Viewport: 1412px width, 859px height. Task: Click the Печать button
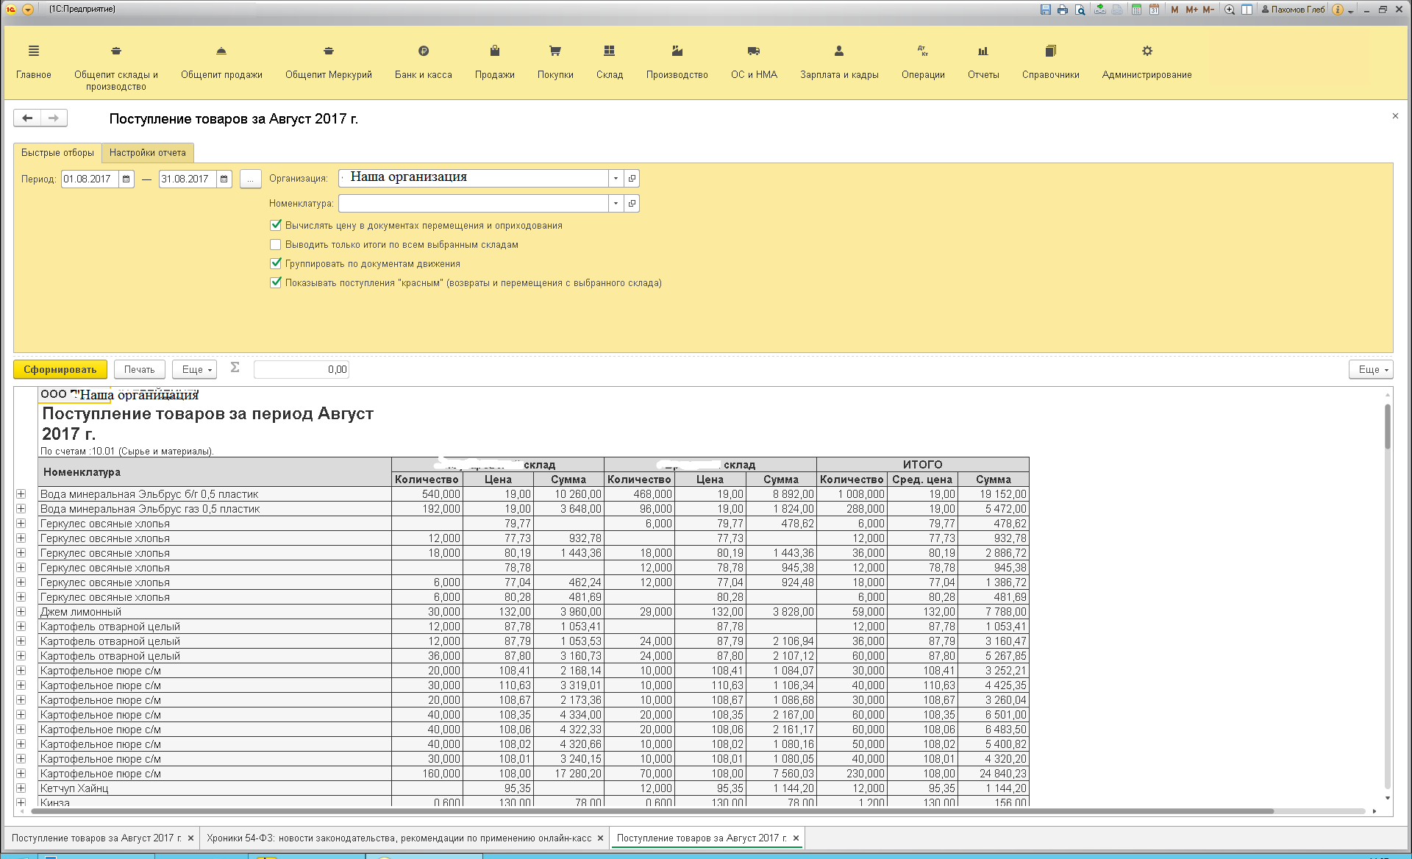[139, 369]
